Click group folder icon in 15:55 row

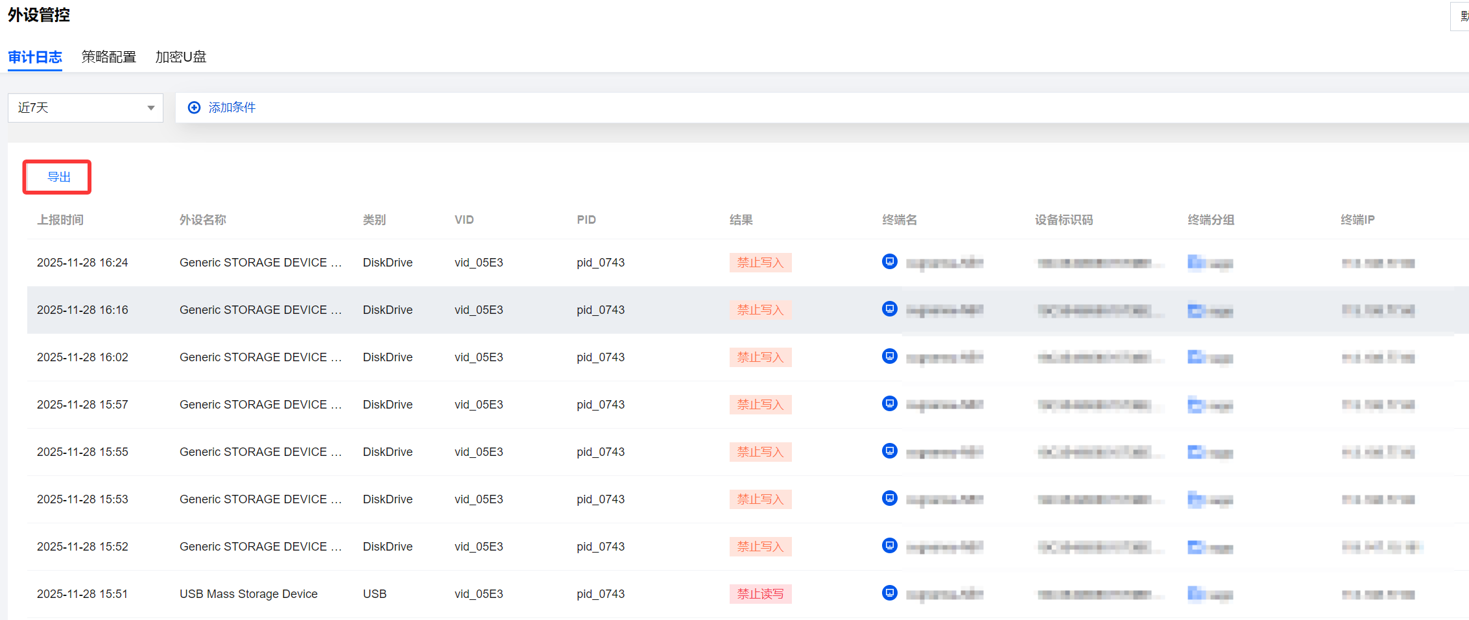[x=1196, y=452]
